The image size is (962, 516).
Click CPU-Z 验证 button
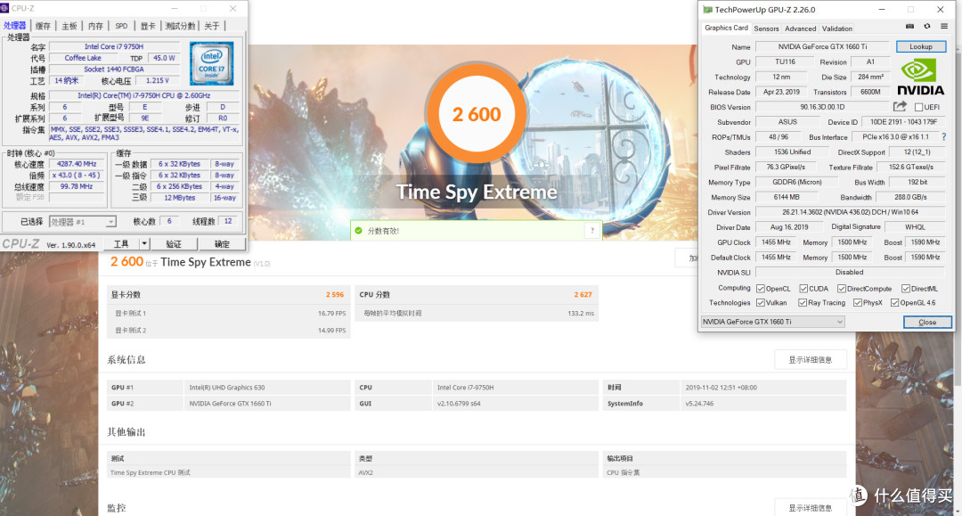point(174,243)
